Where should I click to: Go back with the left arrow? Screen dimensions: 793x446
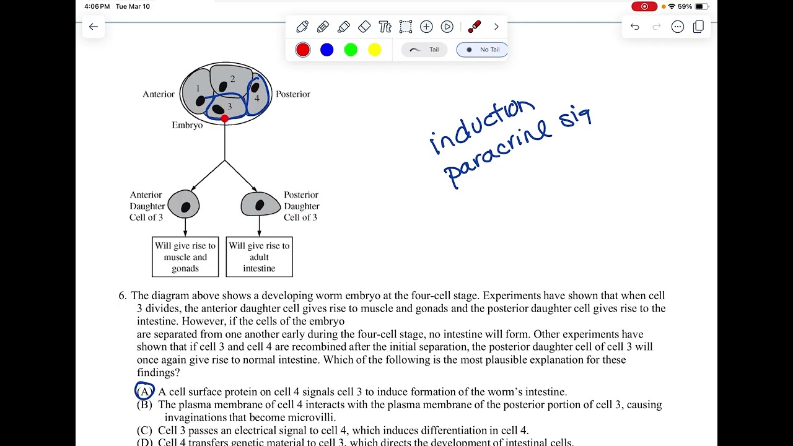[94, 27]
